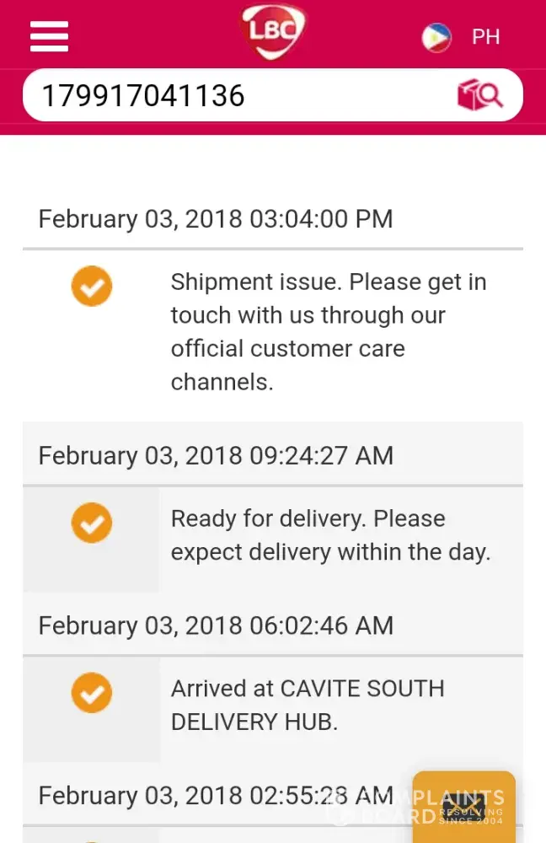Click the Arrived at CAVITE SOUTH text
546x843 pixels.
click(308, 689)
